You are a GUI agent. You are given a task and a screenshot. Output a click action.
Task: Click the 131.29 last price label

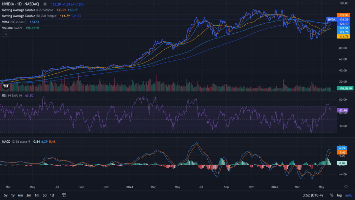[344, 19]
